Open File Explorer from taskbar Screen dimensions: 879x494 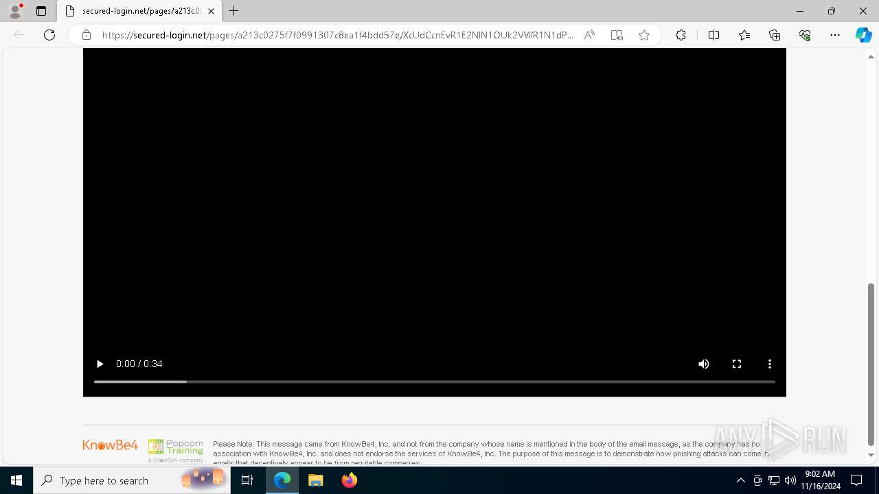pos(316,480)
